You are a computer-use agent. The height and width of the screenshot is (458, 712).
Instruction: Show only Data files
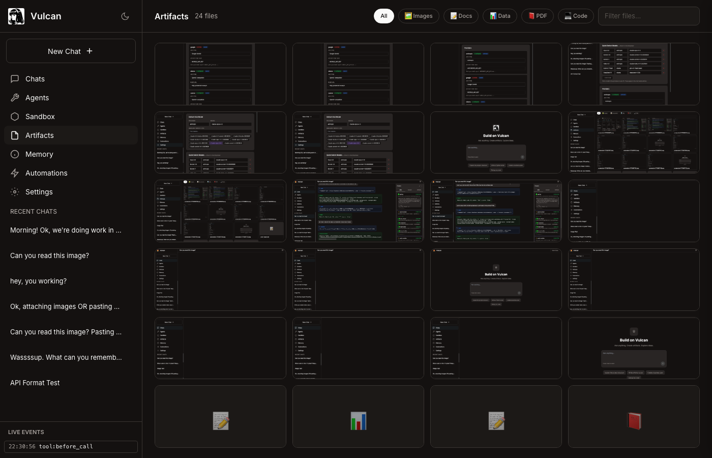500,16
